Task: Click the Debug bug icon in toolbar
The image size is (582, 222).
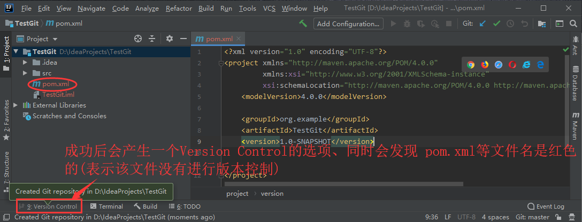Action: (x=407, y=24)
